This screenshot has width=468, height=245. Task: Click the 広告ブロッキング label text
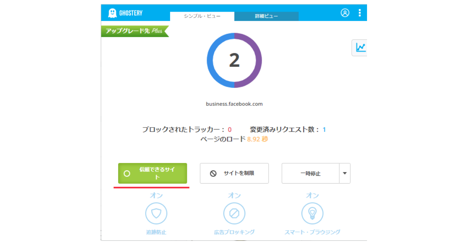click(234, 232)
